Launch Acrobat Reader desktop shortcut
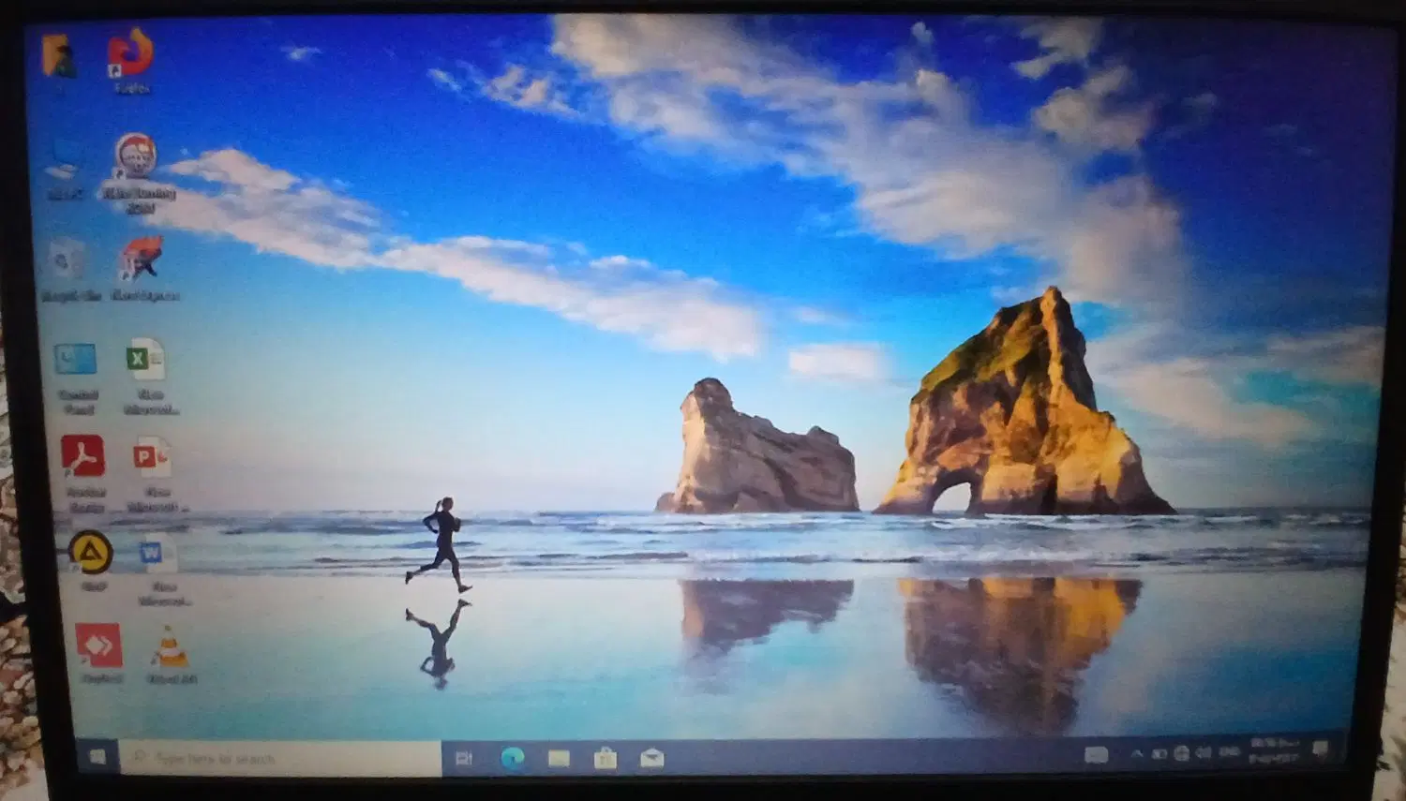Image resolution: width=1406 pixels, height=801 pixels. (x=83, y=472)
